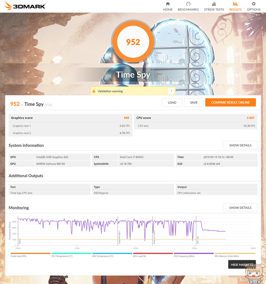Click NVIDIA GeForce MX150 cell
The width and height of the screenshot is (266, 284).
[63, 164]
